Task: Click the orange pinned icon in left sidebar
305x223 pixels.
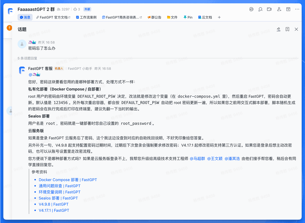Action: point(9,28)
